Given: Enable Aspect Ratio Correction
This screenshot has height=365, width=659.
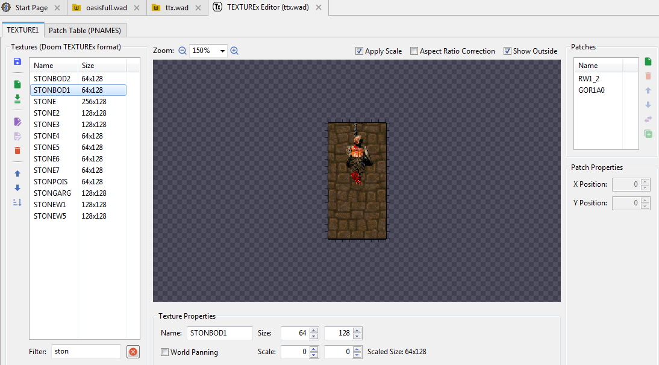Looking at the screenshot, I should (414, 51).
